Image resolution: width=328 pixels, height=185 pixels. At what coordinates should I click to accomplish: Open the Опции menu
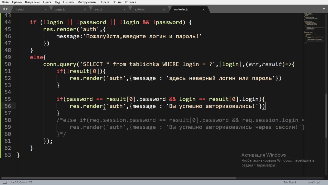(x=117, y=2)
